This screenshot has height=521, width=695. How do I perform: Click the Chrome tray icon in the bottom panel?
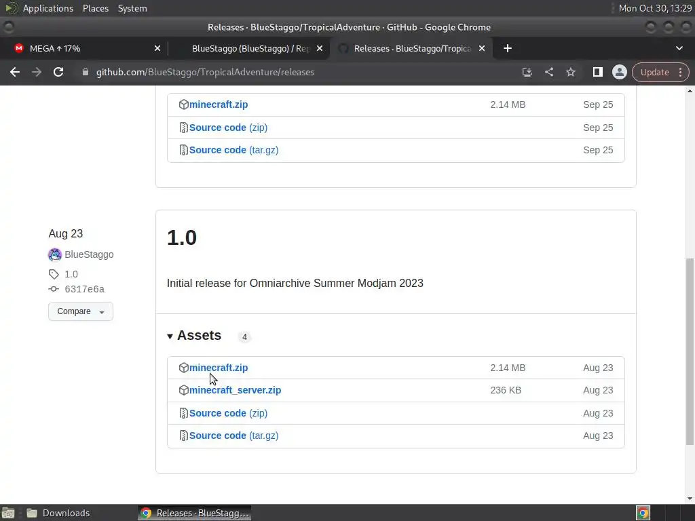pos(643,513)
